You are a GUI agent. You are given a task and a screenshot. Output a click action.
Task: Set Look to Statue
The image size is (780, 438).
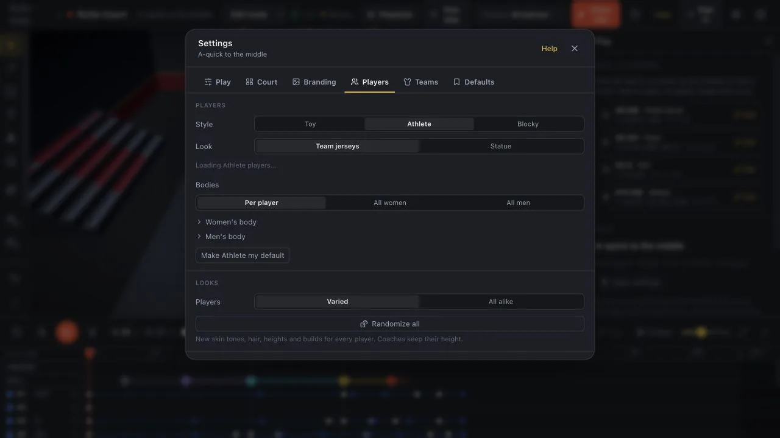pos(501,147)
